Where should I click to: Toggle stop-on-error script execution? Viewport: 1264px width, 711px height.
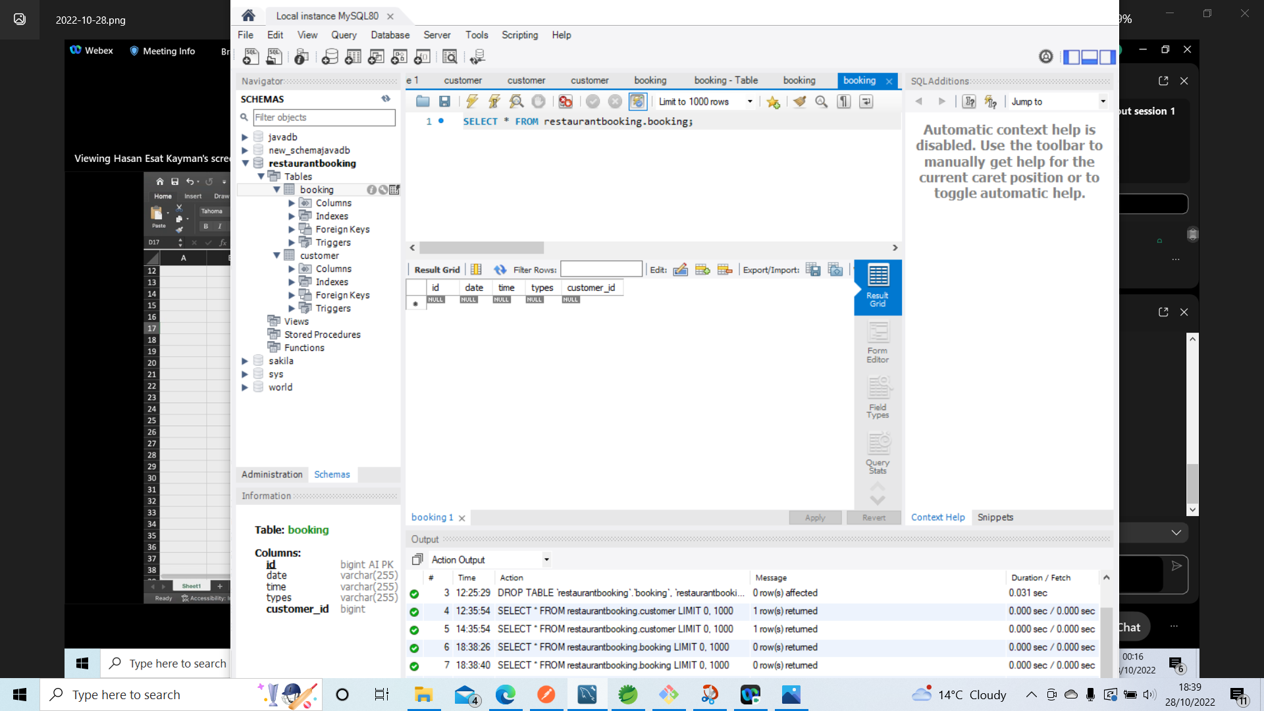tap(566, 101)
